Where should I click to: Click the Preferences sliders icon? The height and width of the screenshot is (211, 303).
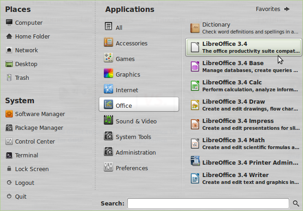coord(108,167)
